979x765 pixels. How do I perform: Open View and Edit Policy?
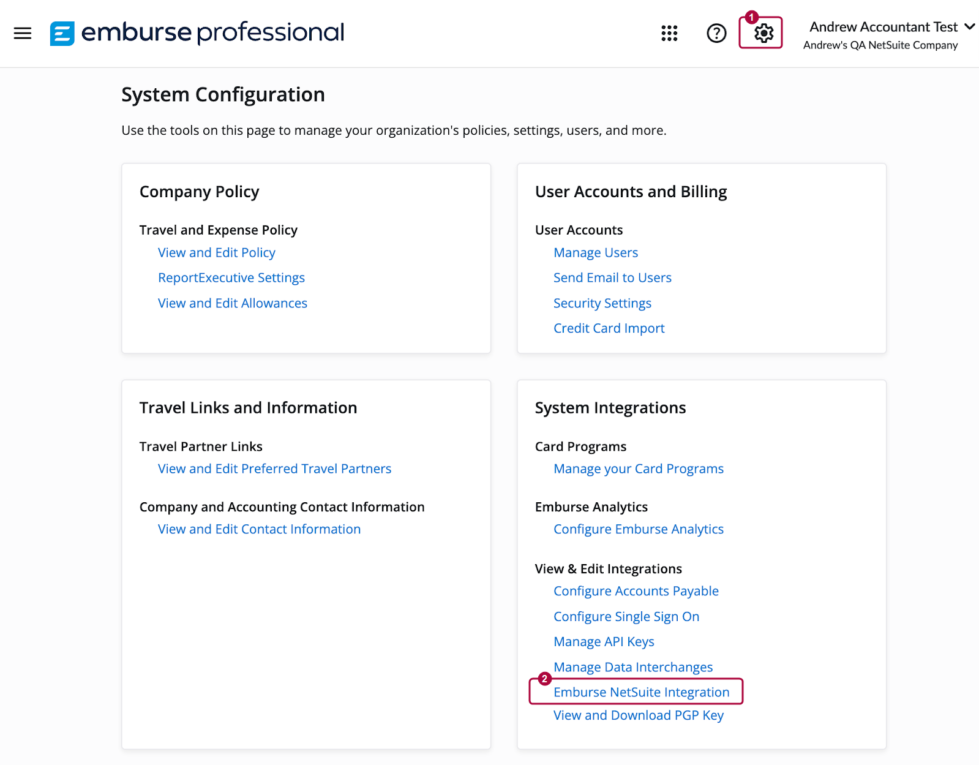coord(217,252)
